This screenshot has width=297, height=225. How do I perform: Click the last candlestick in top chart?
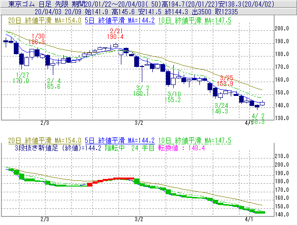pyautogui.click(x=262, y=103)
